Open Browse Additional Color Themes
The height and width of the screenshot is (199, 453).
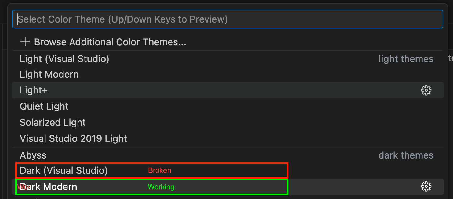110,42
